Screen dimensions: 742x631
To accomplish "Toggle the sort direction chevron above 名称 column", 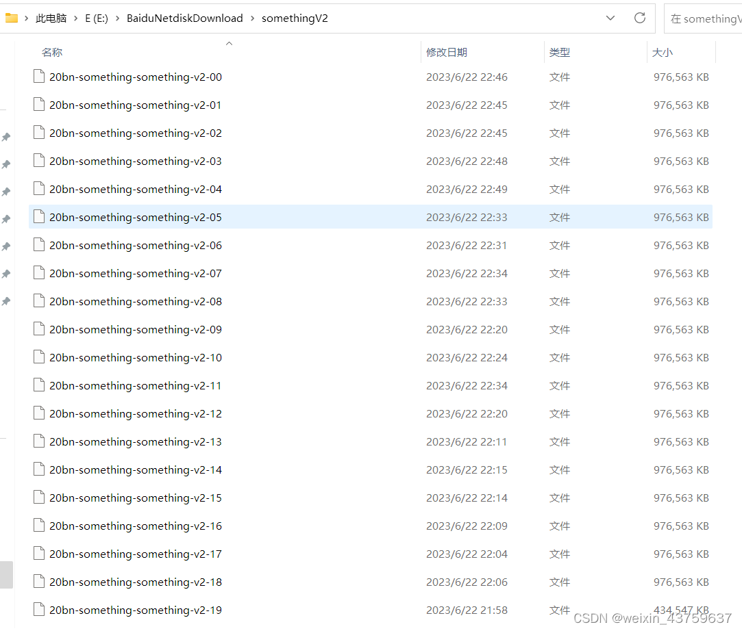I will [229, 42].
